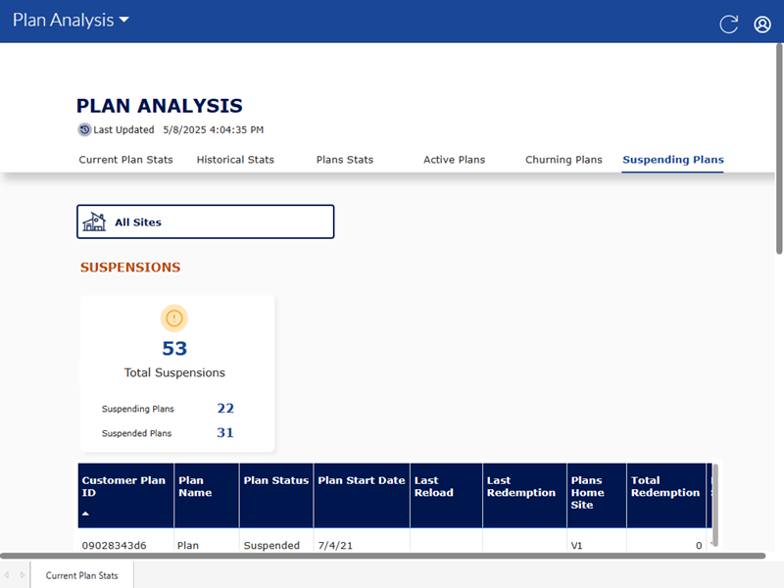The width and height of the screenshot is (784, 588).
Task: Open the user account profile icon
Action: click(762, 24)
